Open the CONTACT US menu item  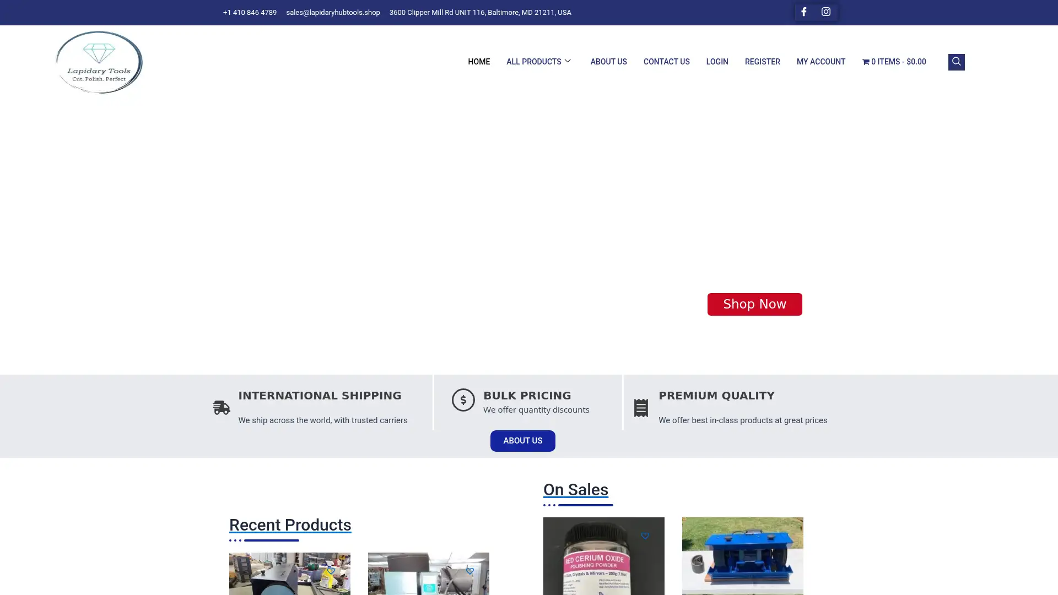666,62
